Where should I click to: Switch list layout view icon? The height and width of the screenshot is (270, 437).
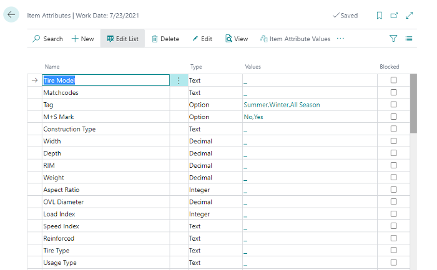pyautogui.click(x=409, y=39)
